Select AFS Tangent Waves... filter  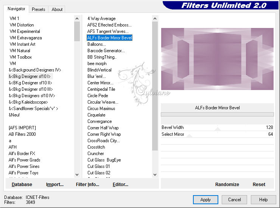tap(108, 31)
